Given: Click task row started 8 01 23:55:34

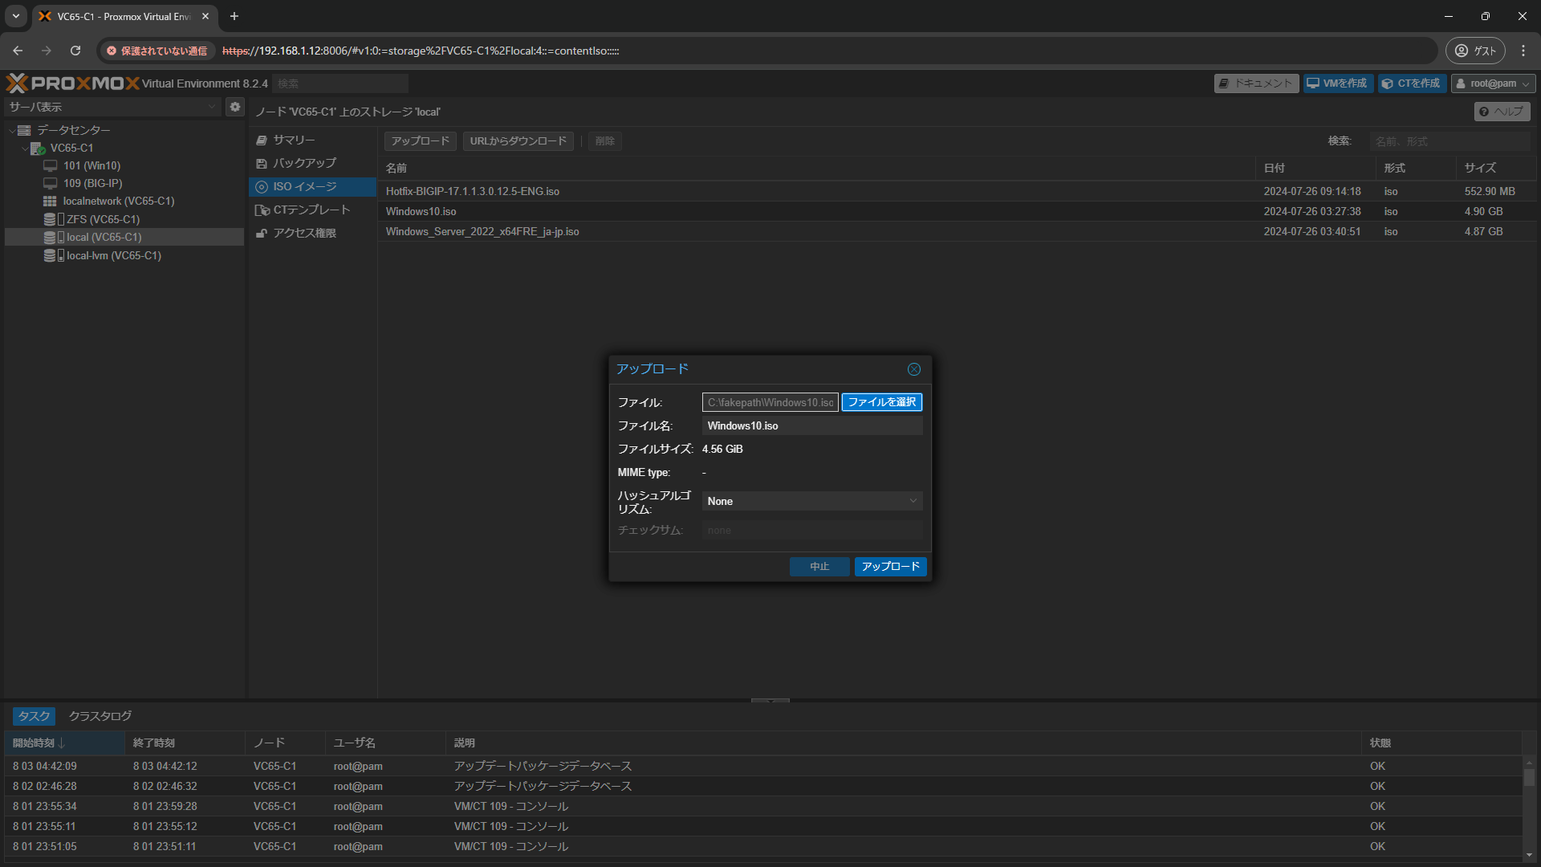Looking at the screenshot, I should click(762, 806).
